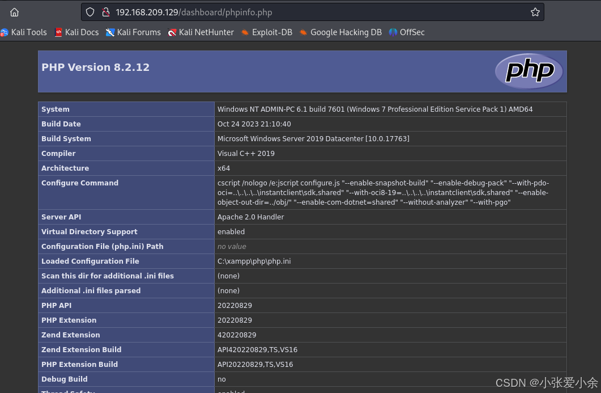Click Configuration File (php.ini) Path label
This screenshot has width=601, height=393.
tap(103, 246)
